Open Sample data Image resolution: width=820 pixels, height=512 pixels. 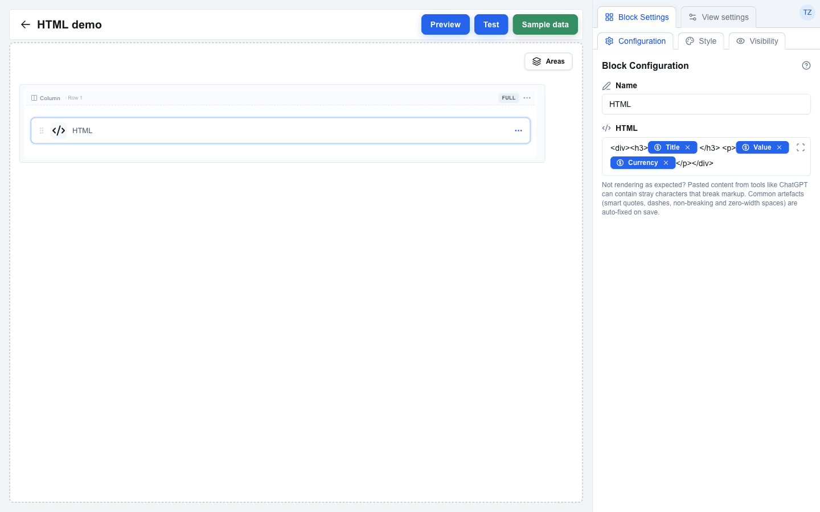tap(545, 24)
